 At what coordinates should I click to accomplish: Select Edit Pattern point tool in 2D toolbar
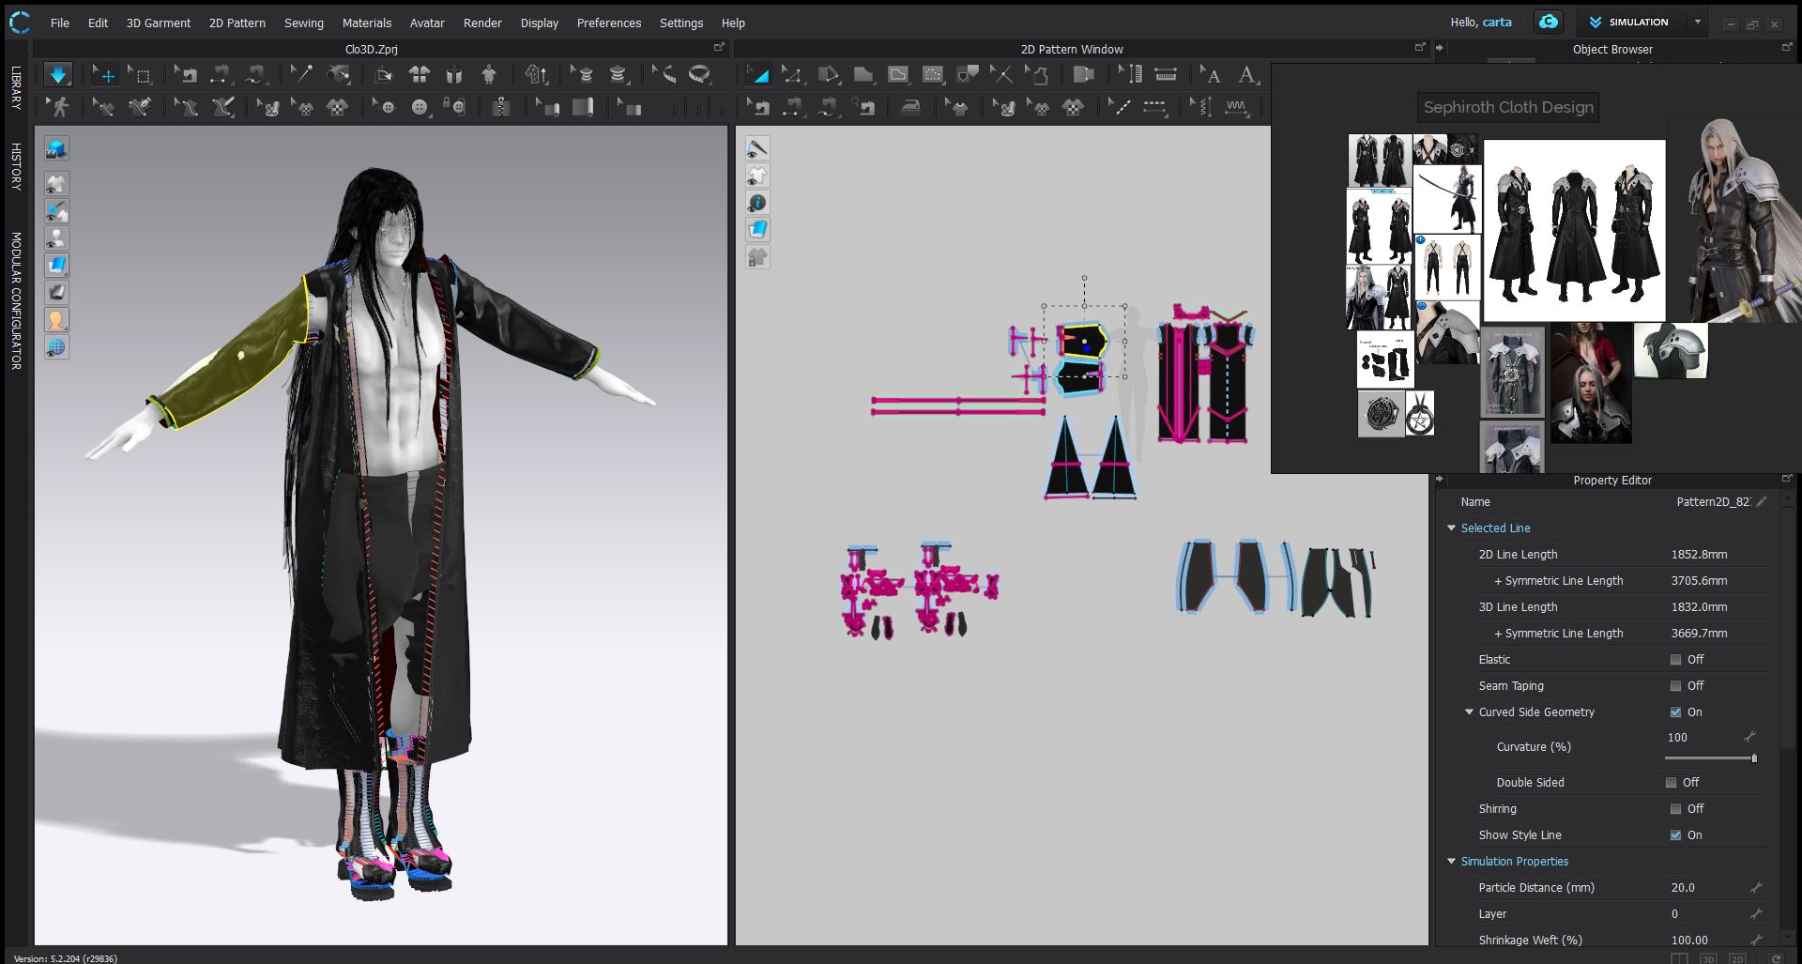click(x=792, y=75)
